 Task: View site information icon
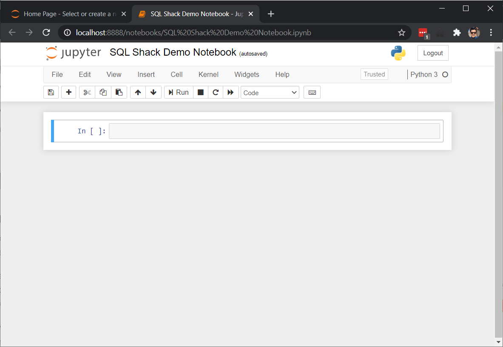point(67,33)
